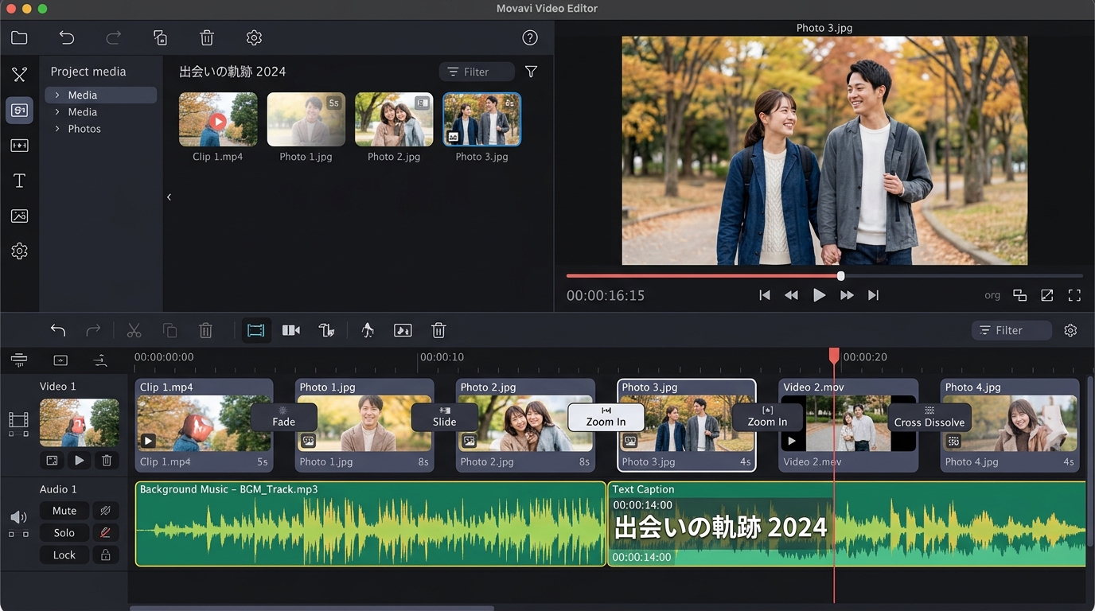Select the scissors tools icon in left sidebar
The width and height of the screenshot is (1095, 611).
coord(19,75)
